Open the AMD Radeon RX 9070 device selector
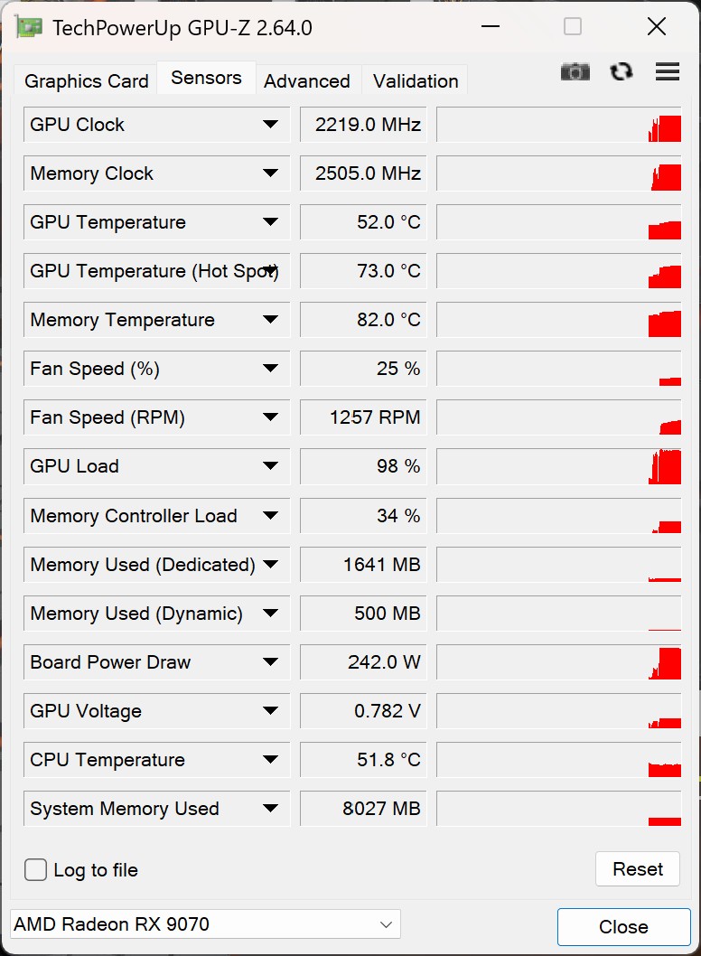Image resolution: width=701 pixels, height=956 pixels. pos(205,924)
